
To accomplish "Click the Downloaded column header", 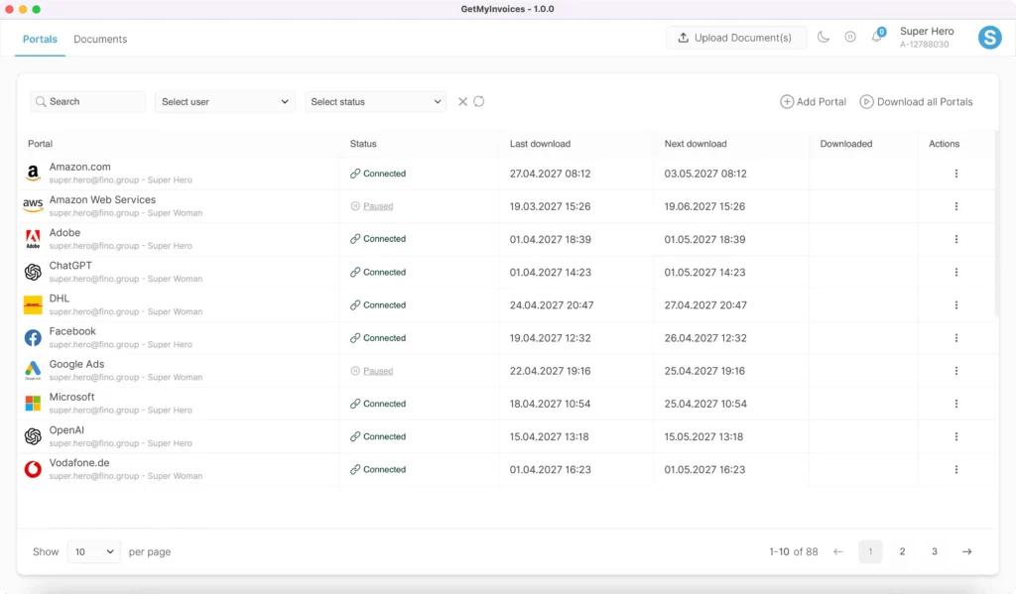I will coord(845,144).
